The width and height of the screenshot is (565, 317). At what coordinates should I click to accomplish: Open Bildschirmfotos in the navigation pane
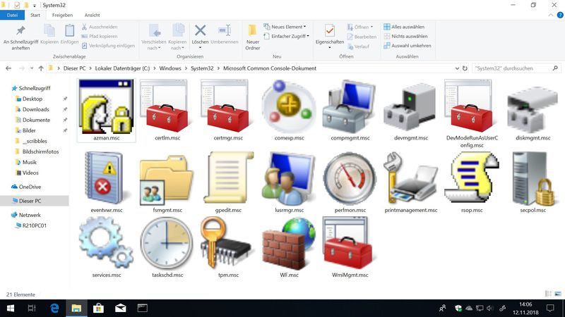pos(40,151)
